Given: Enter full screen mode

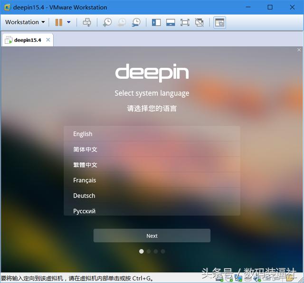Looking at the screenshot, I should [x=185, y=22].
